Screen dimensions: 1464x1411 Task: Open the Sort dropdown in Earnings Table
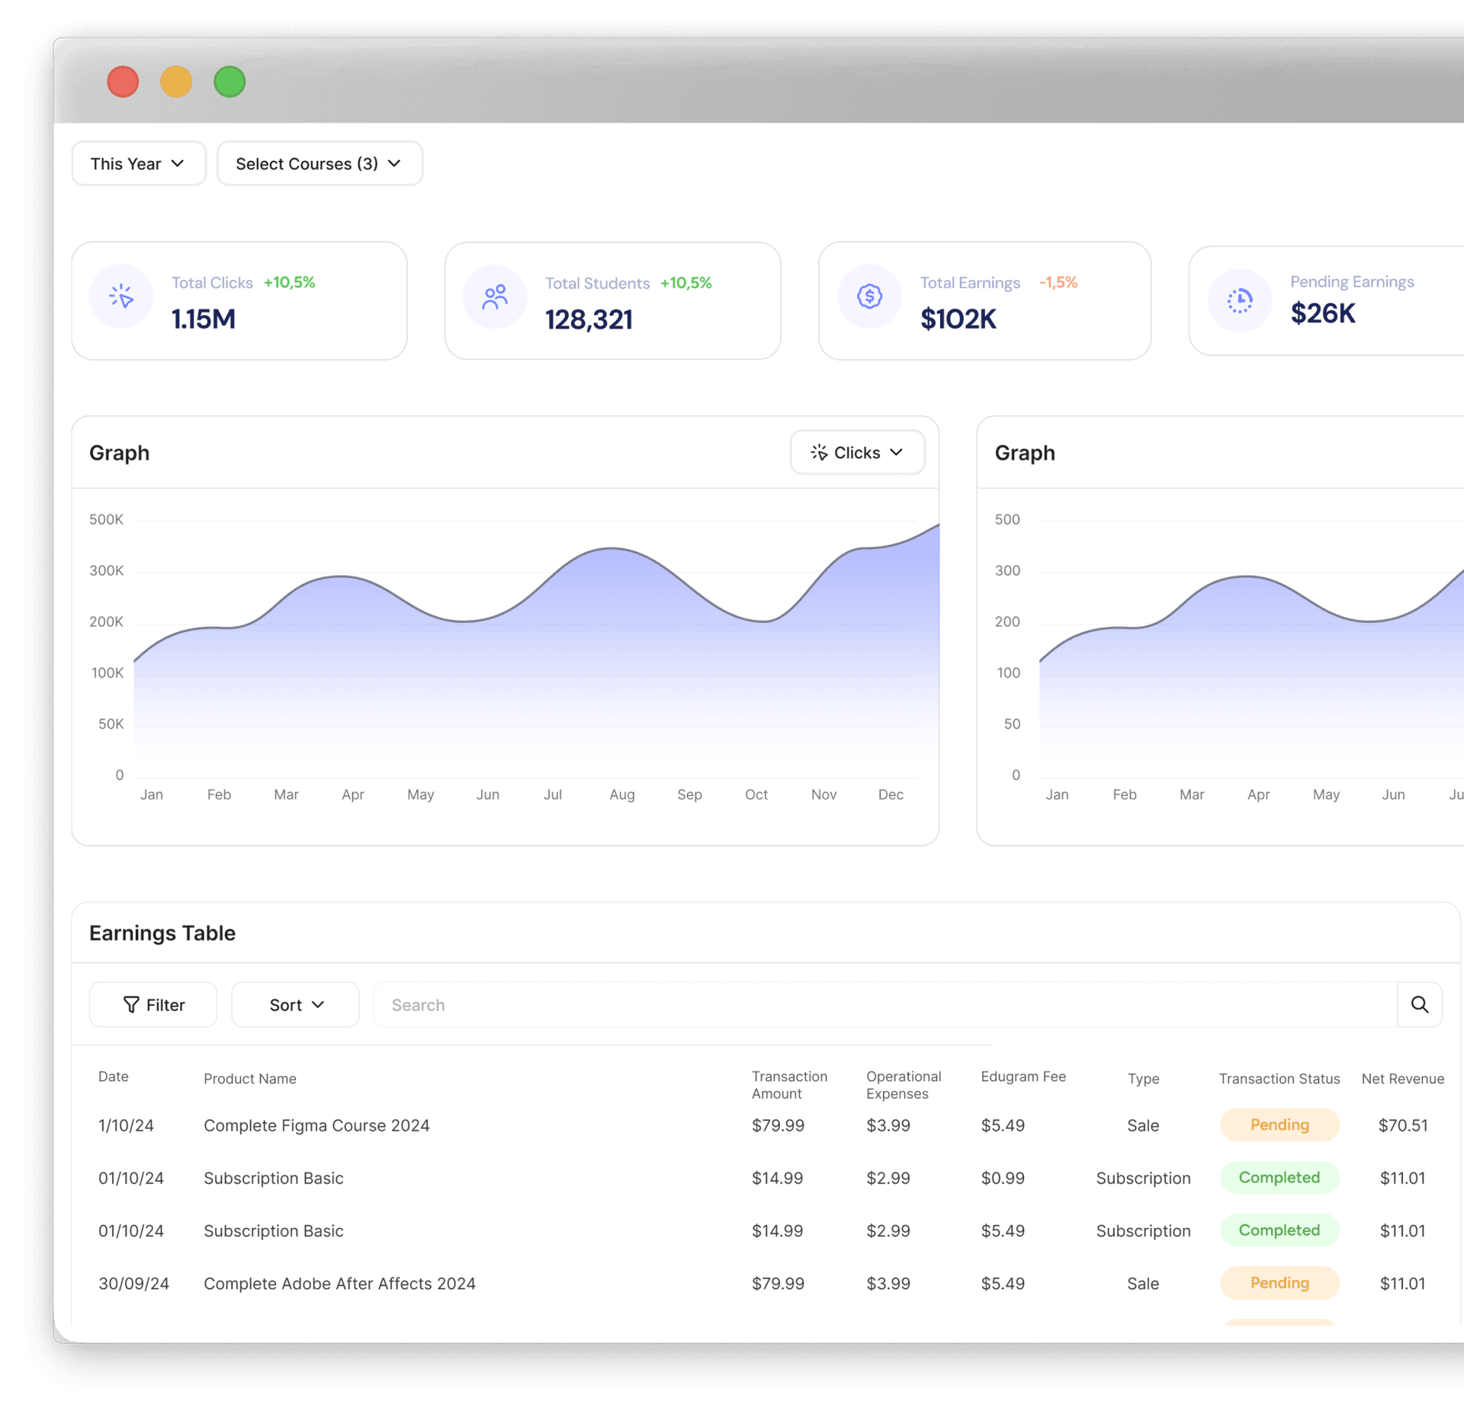pyautogui.click(x=295, y=1005)
